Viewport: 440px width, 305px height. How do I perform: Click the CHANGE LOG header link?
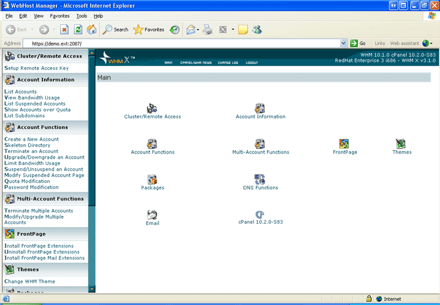[x=228, y=63]
